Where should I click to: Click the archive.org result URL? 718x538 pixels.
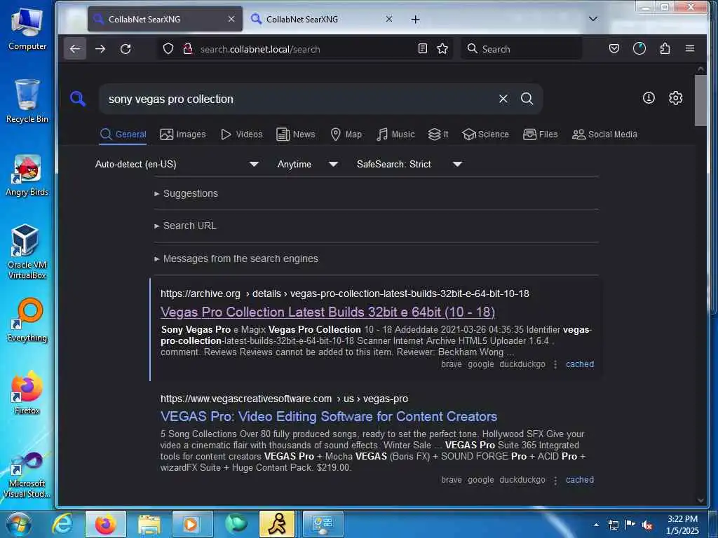345,294
